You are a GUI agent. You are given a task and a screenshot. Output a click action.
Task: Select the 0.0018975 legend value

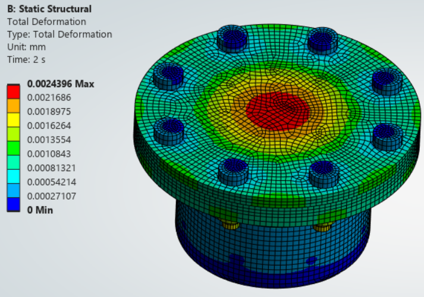tap(49, 112)
